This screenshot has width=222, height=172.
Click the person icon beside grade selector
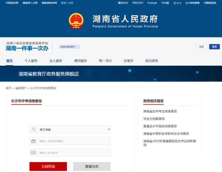pyautogui.click(x=34, y=130)
